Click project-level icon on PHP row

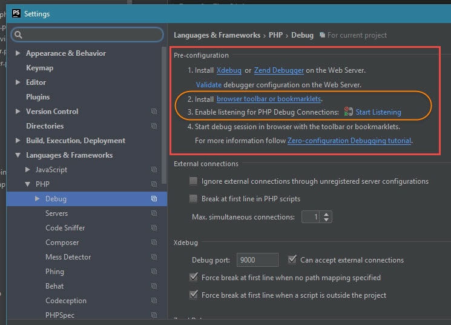pyautogui.click(x=154, y=184)
